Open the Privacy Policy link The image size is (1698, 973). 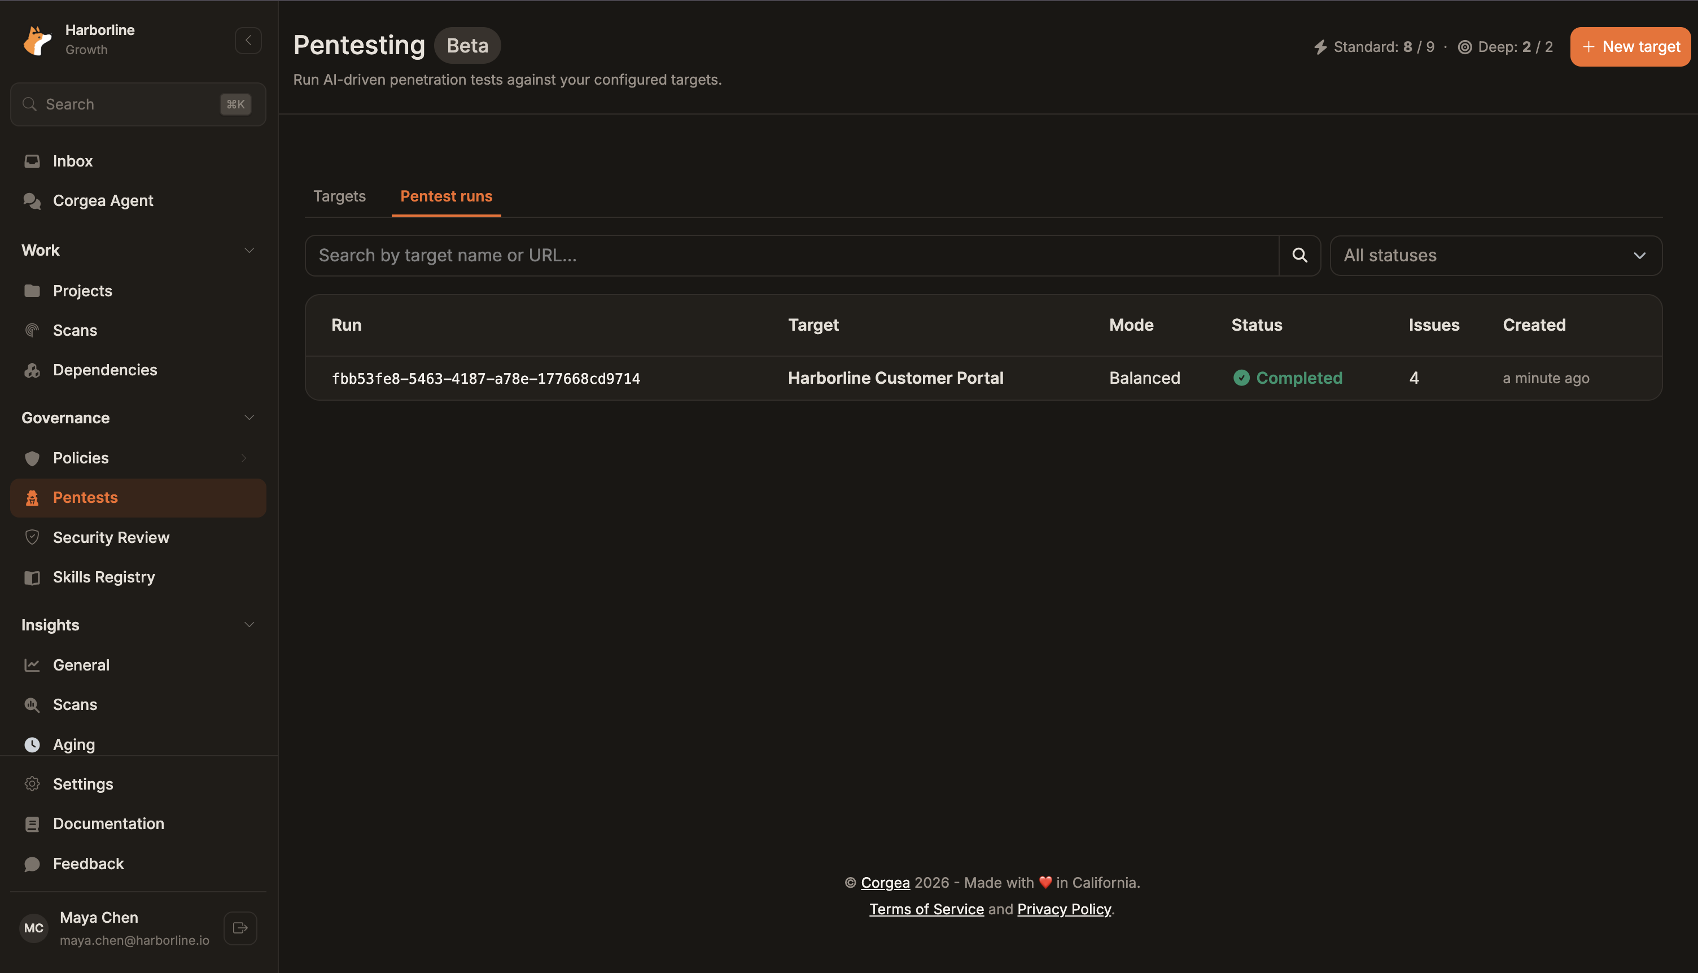(1064, 910)
